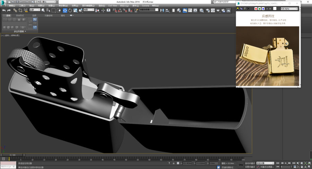Open the Civil View menu
312x169 pixels.
(x=112, y=6)
